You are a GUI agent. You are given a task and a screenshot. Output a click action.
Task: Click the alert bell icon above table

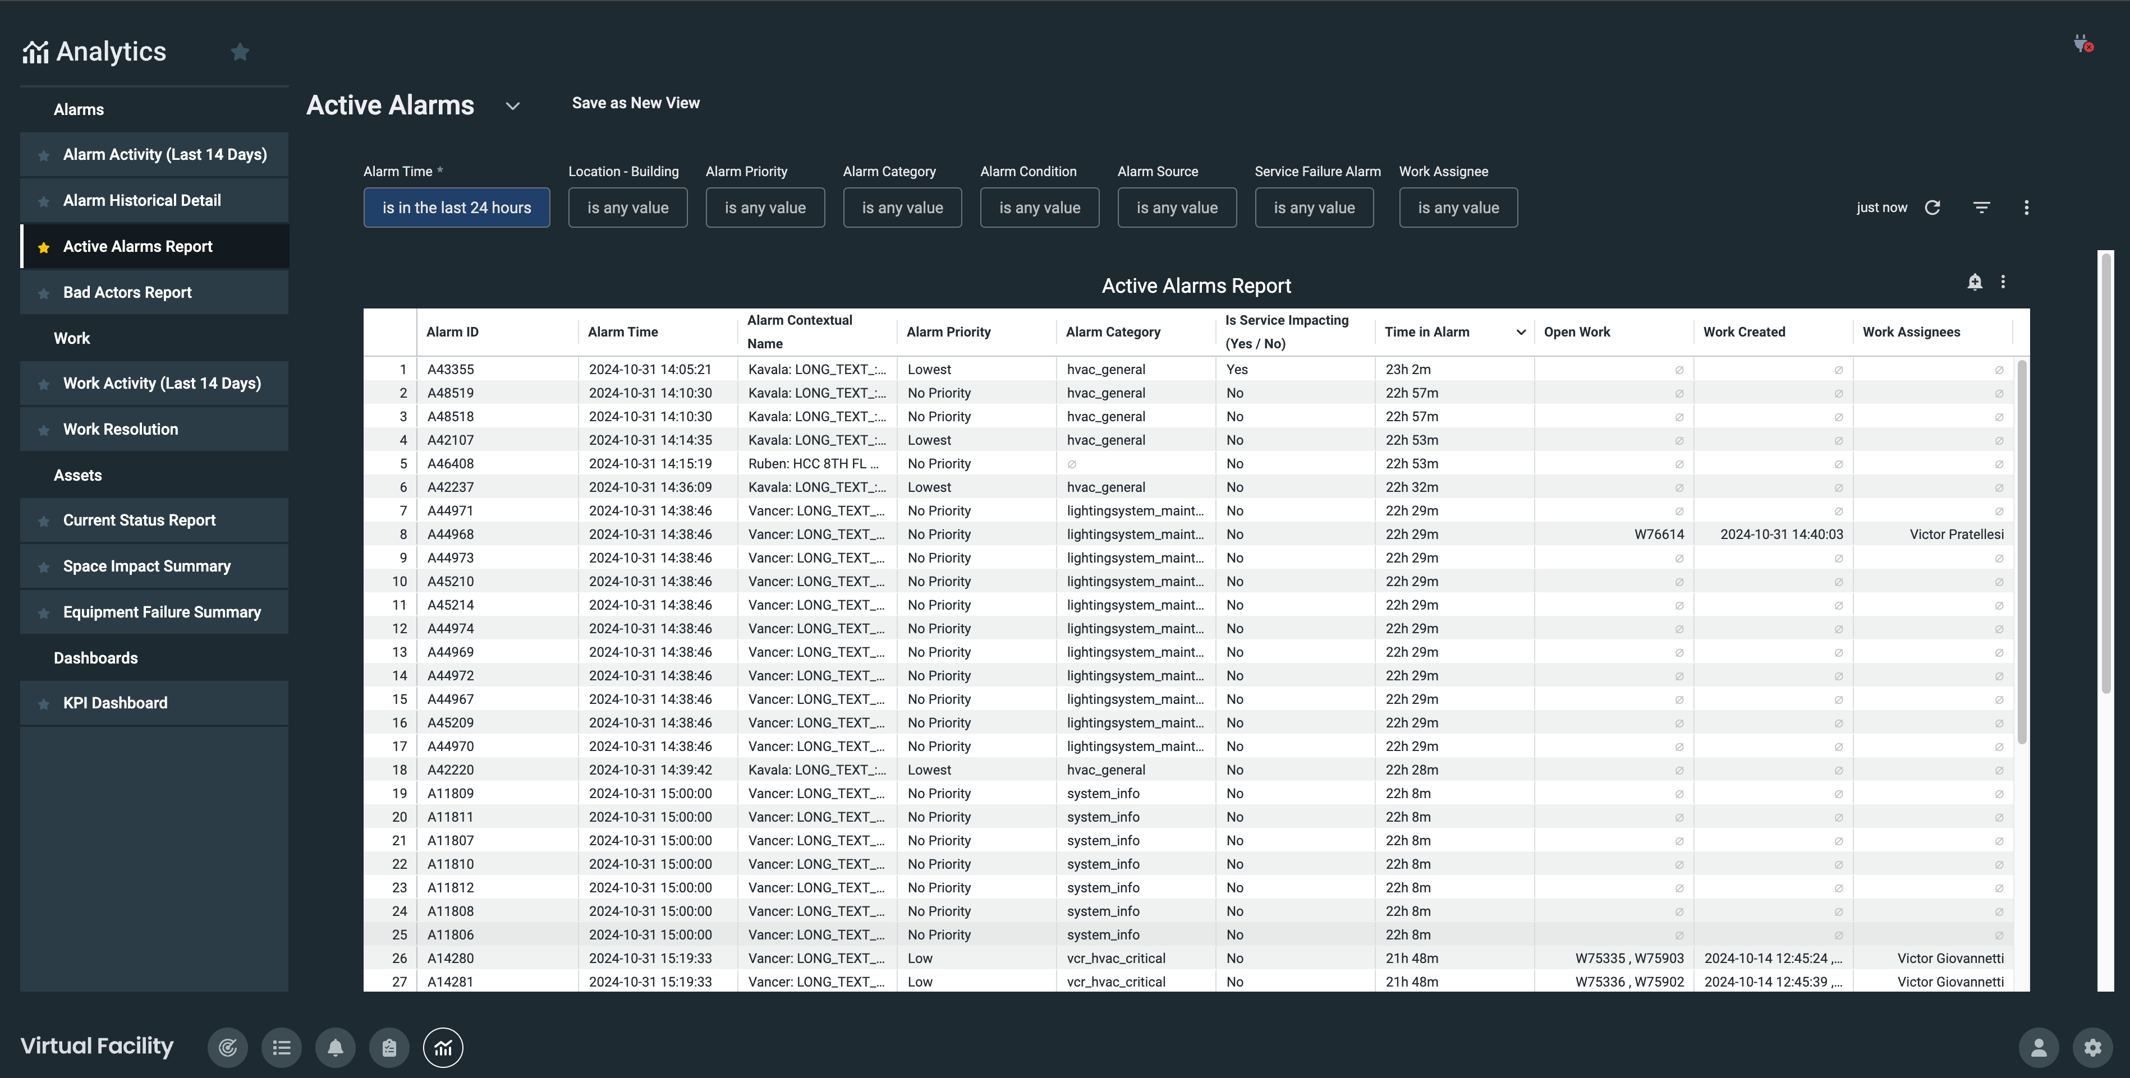tap(1975, 282)
